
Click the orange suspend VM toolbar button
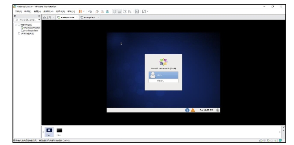point(80,11)
